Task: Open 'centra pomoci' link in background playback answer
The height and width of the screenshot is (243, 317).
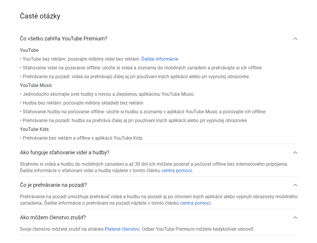Action: (x=195, y=203)
